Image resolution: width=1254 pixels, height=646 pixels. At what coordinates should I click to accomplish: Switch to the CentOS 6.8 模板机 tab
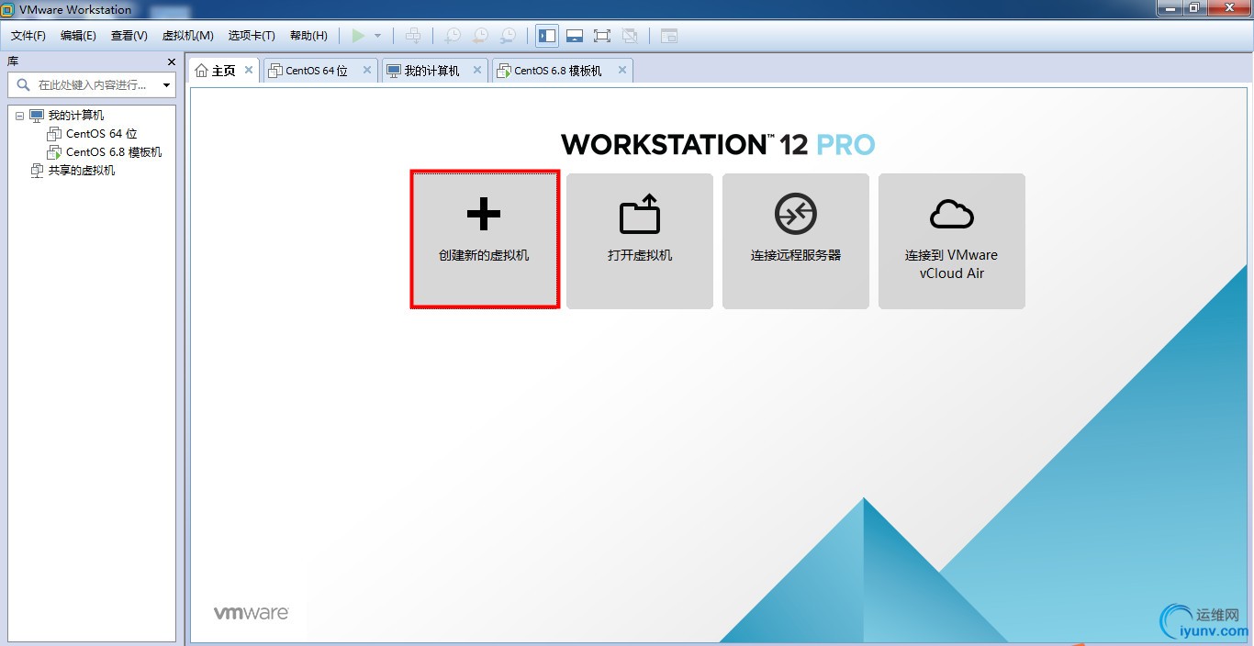(557, 71)
